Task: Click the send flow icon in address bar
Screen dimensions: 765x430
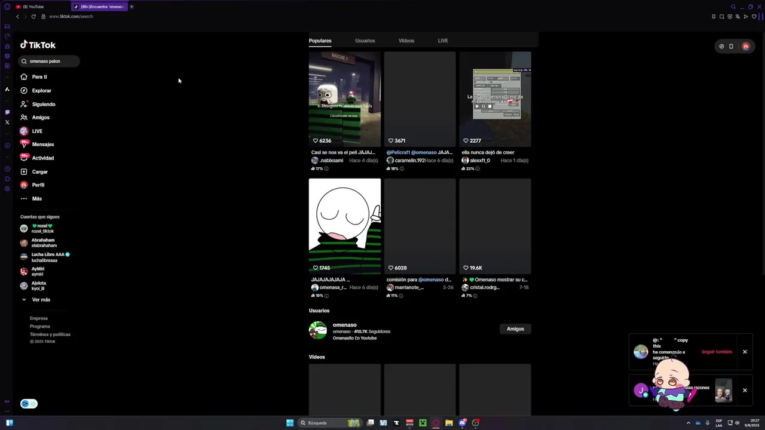Action: point(746,16)
